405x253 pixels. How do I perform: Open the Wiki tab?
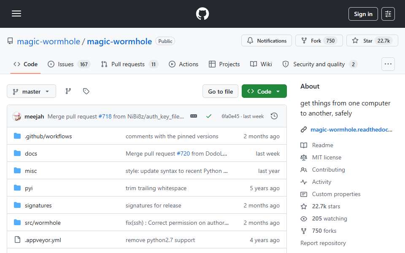tap(261, 64)
